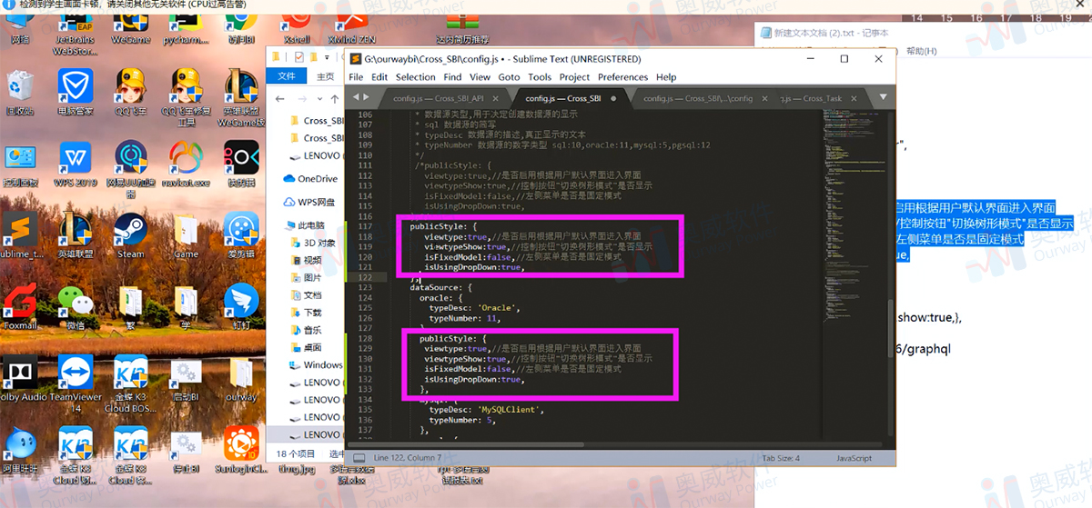Screen dimensions: 1092x508
Task: Click the 电脑管家 desktop icon
Action: 76,91
